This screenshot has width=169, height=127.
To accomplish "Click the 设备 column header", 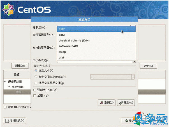I will coord(17,74).
